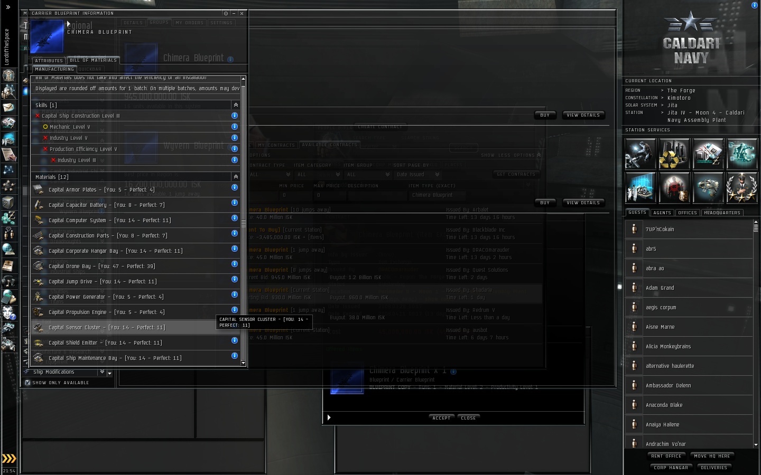Show info for Production Efficiency Level V
Image resolution: width=761 pixels, height=475 pixels.
pyautogui.click(x=235, y=149)
